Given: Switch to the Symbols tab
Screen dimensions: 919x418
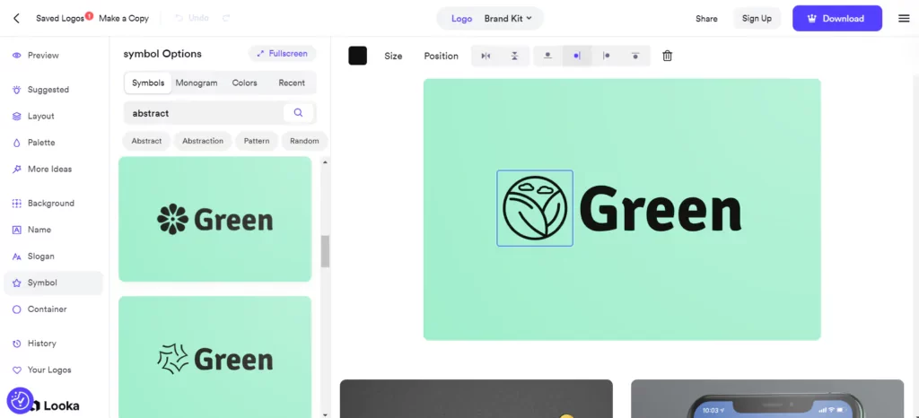Looking at the screenshot, I should (x=148, y=83).
